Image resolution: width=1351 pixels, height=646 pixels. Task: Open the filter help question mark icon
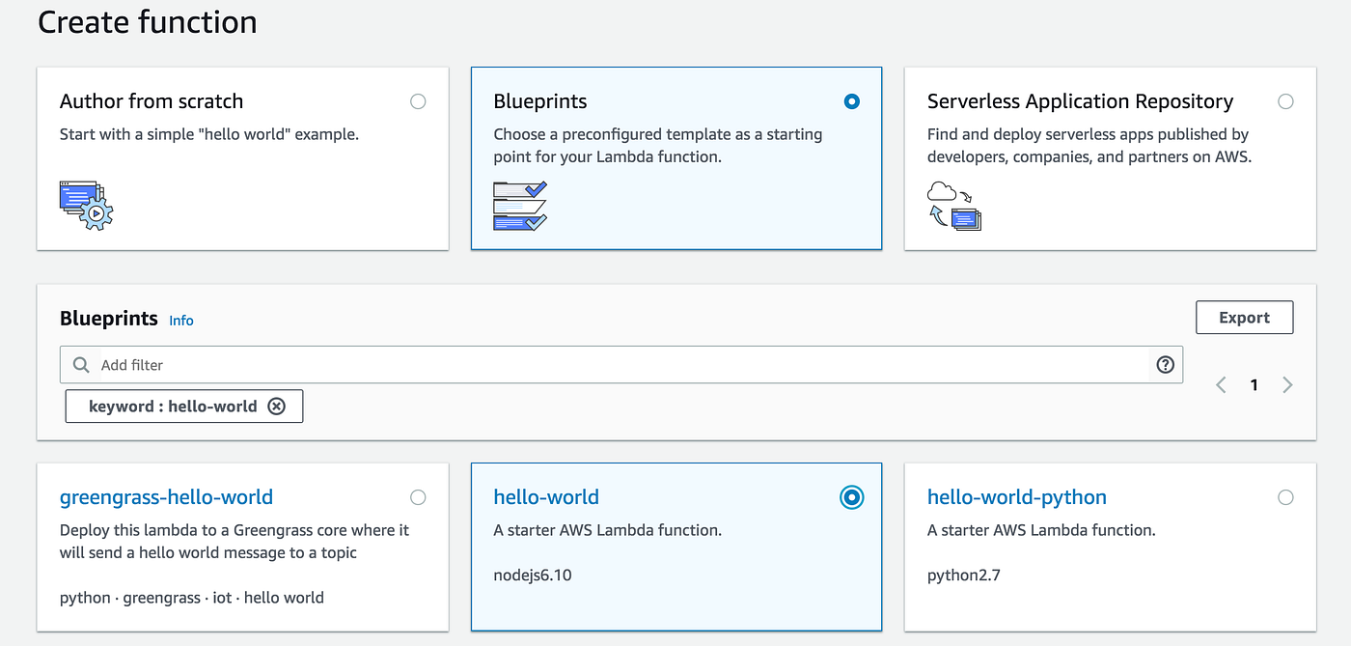tap(1165, 364)
